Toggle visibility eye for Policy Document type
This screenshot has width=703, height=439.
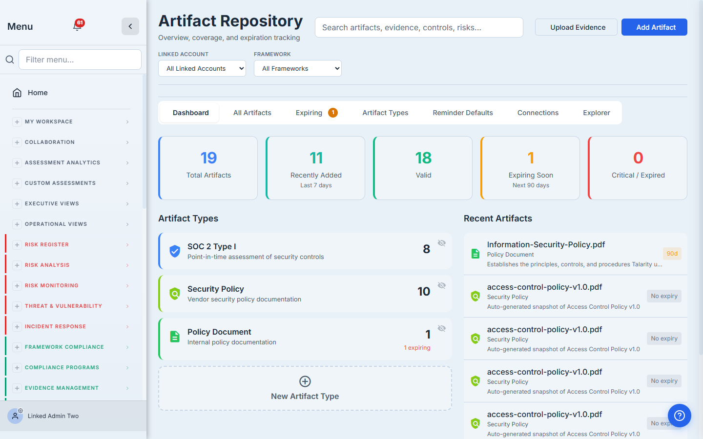(x=442, y=328)
